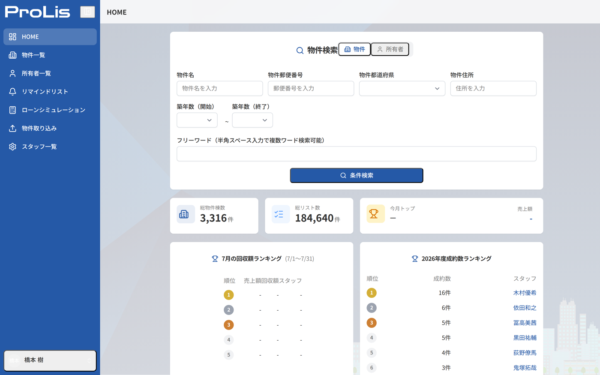Open 築年数（開始）dropdown
Image resolution: width=600 pixels, height=375 pixels.
197,120
